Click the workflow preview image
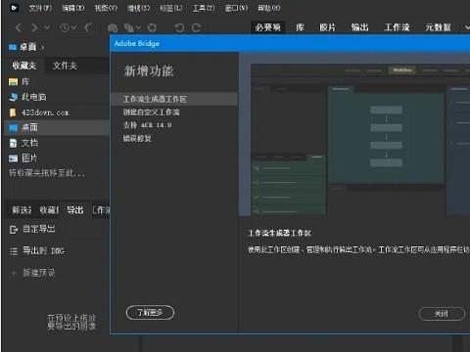 click(360, 140)
